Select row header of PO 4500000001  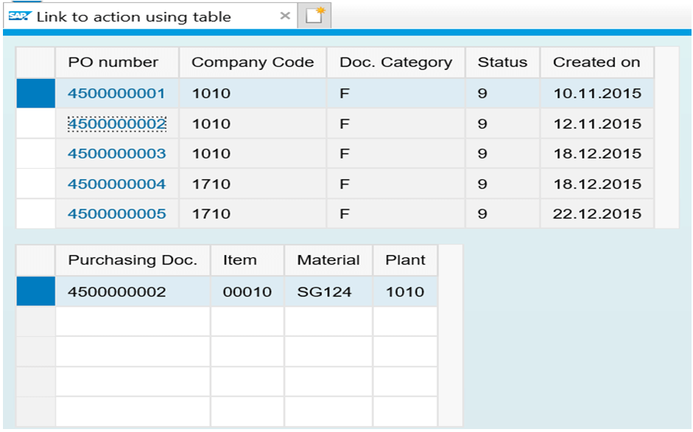pos(36,94)
